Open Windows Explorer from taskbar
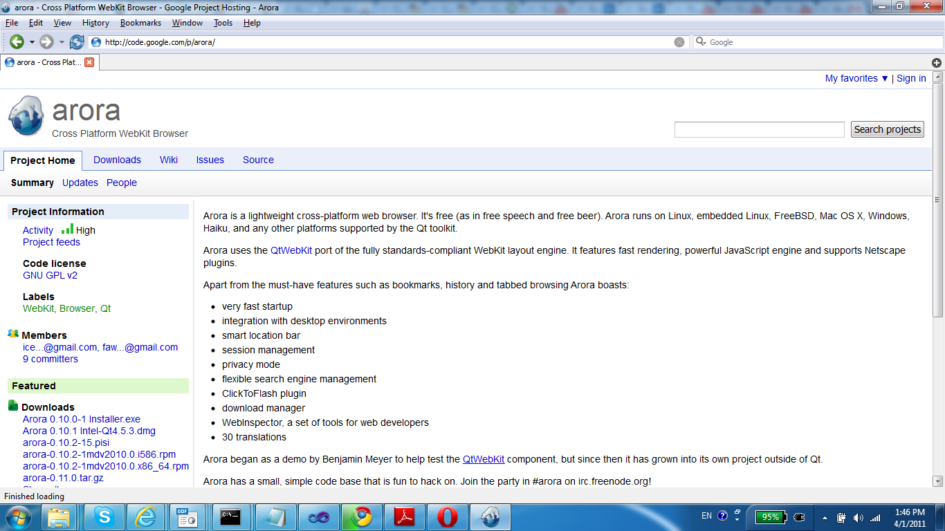 coord(59,516)
